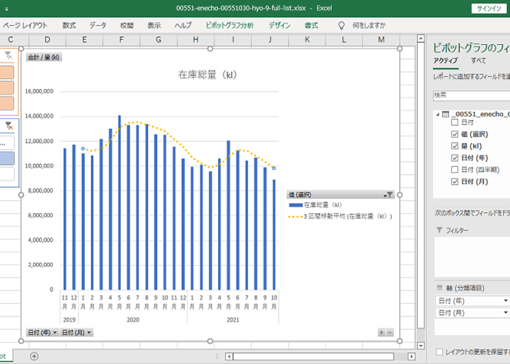
Task: Click the 何をしますか search box
Action: tap(369, 25)
